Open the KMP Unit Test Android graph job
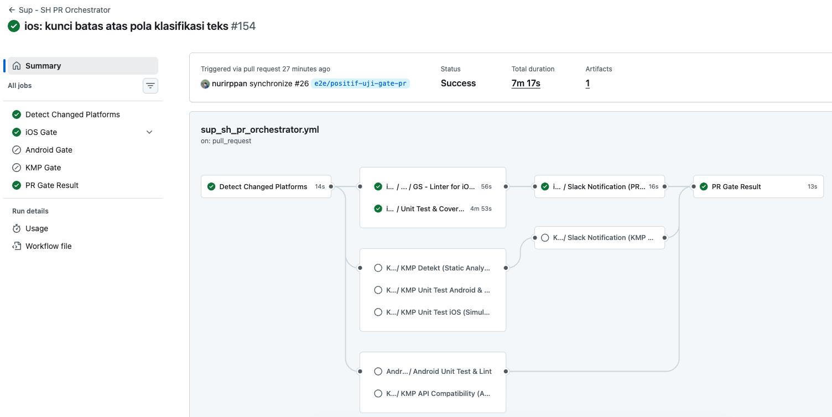This screenshot has height=417, width=832. (x=433, y=290)
